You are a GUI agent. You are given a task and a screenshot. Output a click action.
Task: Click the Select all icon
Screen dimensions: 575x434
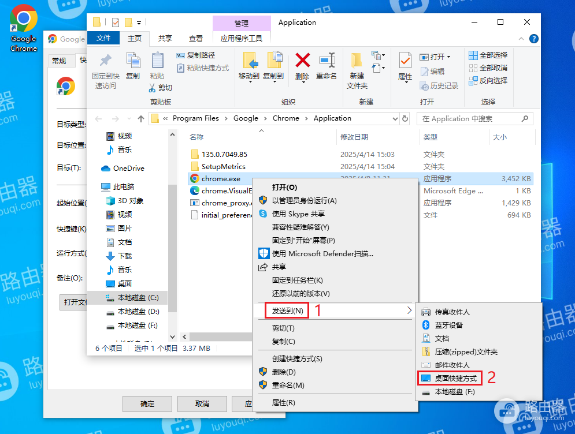(x=473, y=55)
